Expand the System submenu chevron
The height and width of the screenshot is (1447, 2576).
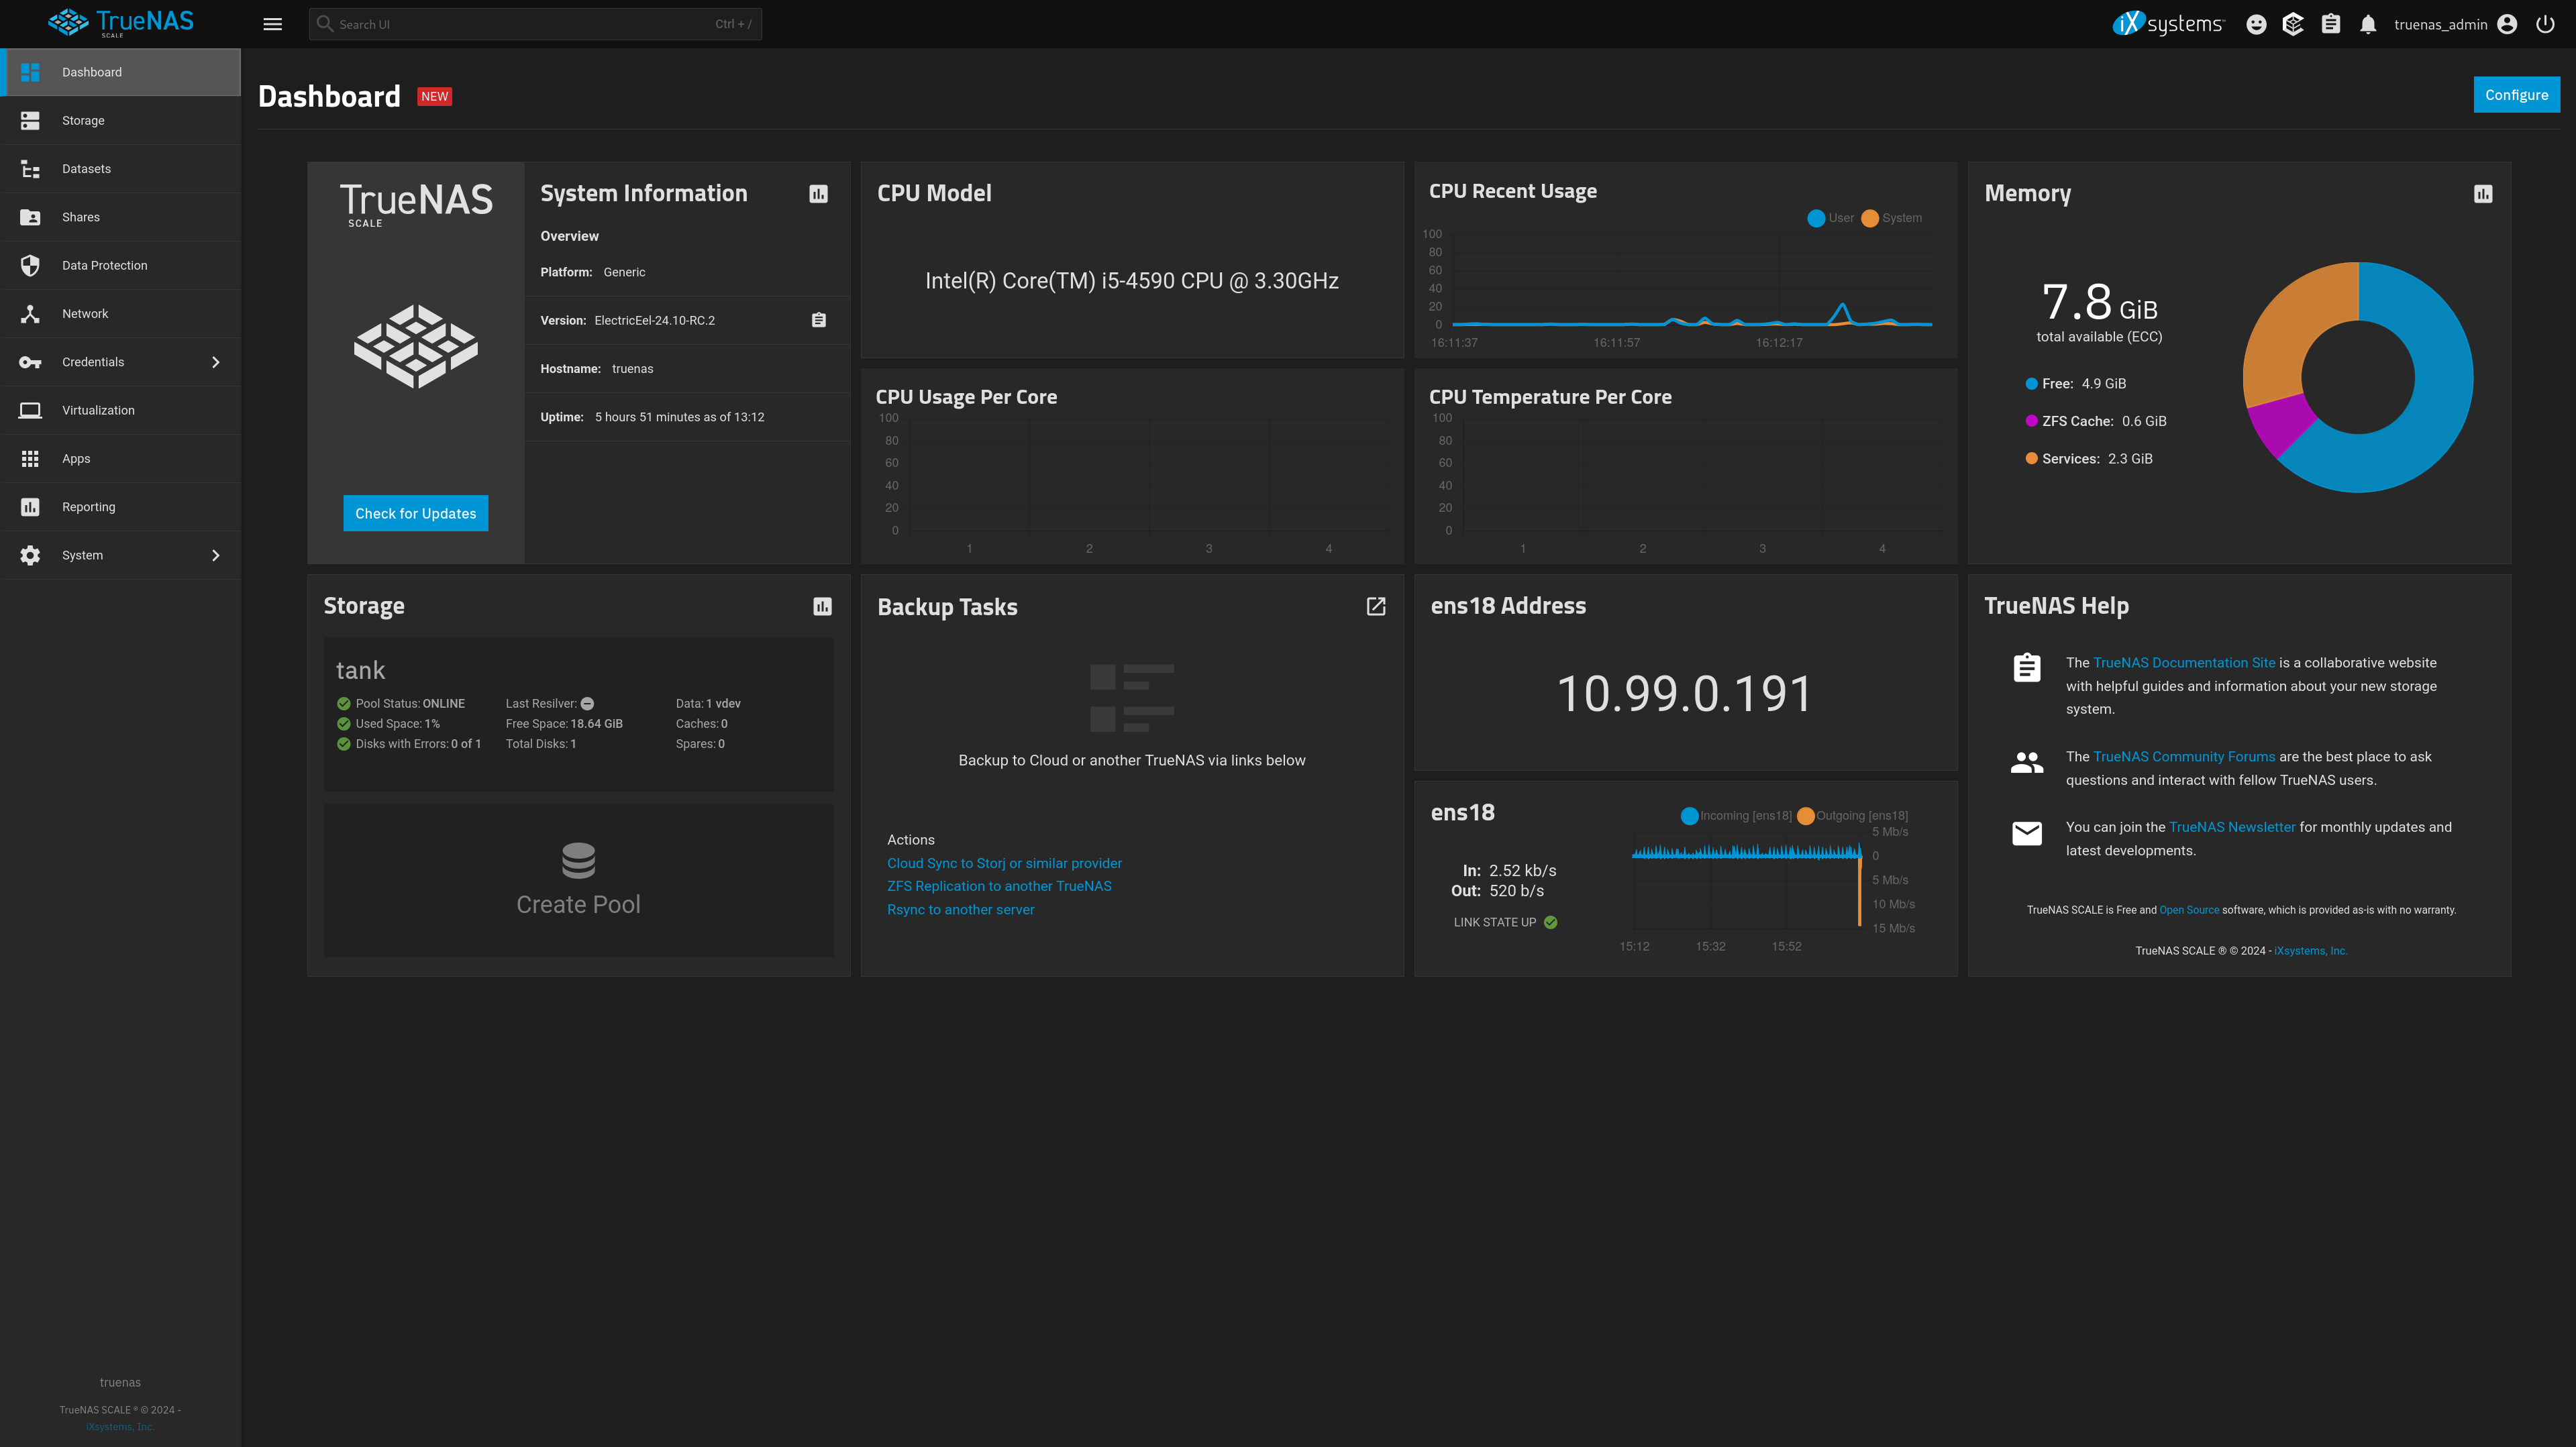pos(215,555)
